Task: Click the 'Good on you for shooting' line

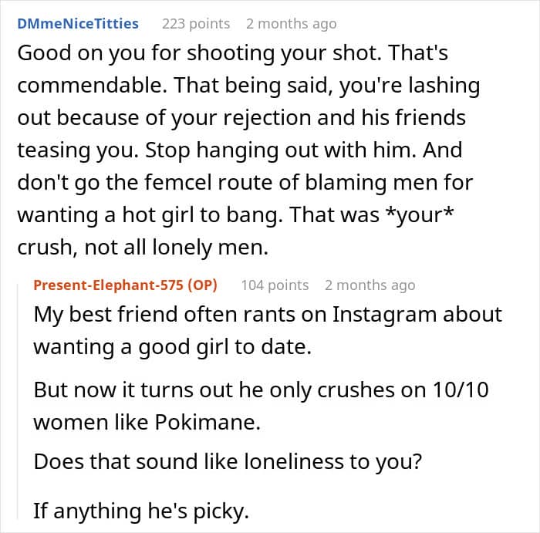Action: coord(232,53)
